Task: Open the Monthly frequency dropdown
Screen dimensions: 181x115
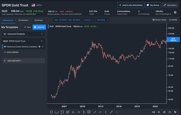Action: coord(103,20)
